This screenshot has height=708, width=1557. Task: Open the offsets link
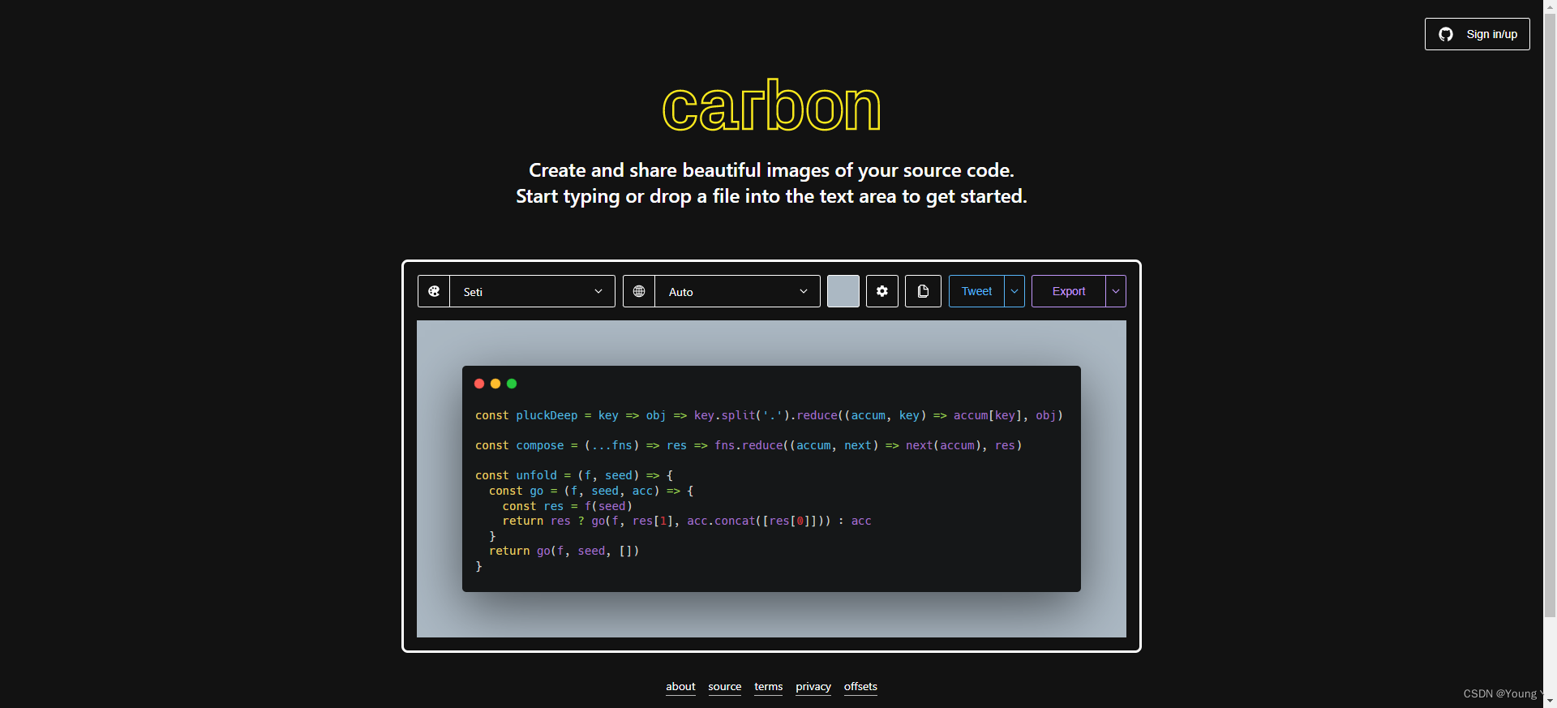pos(860,687)
